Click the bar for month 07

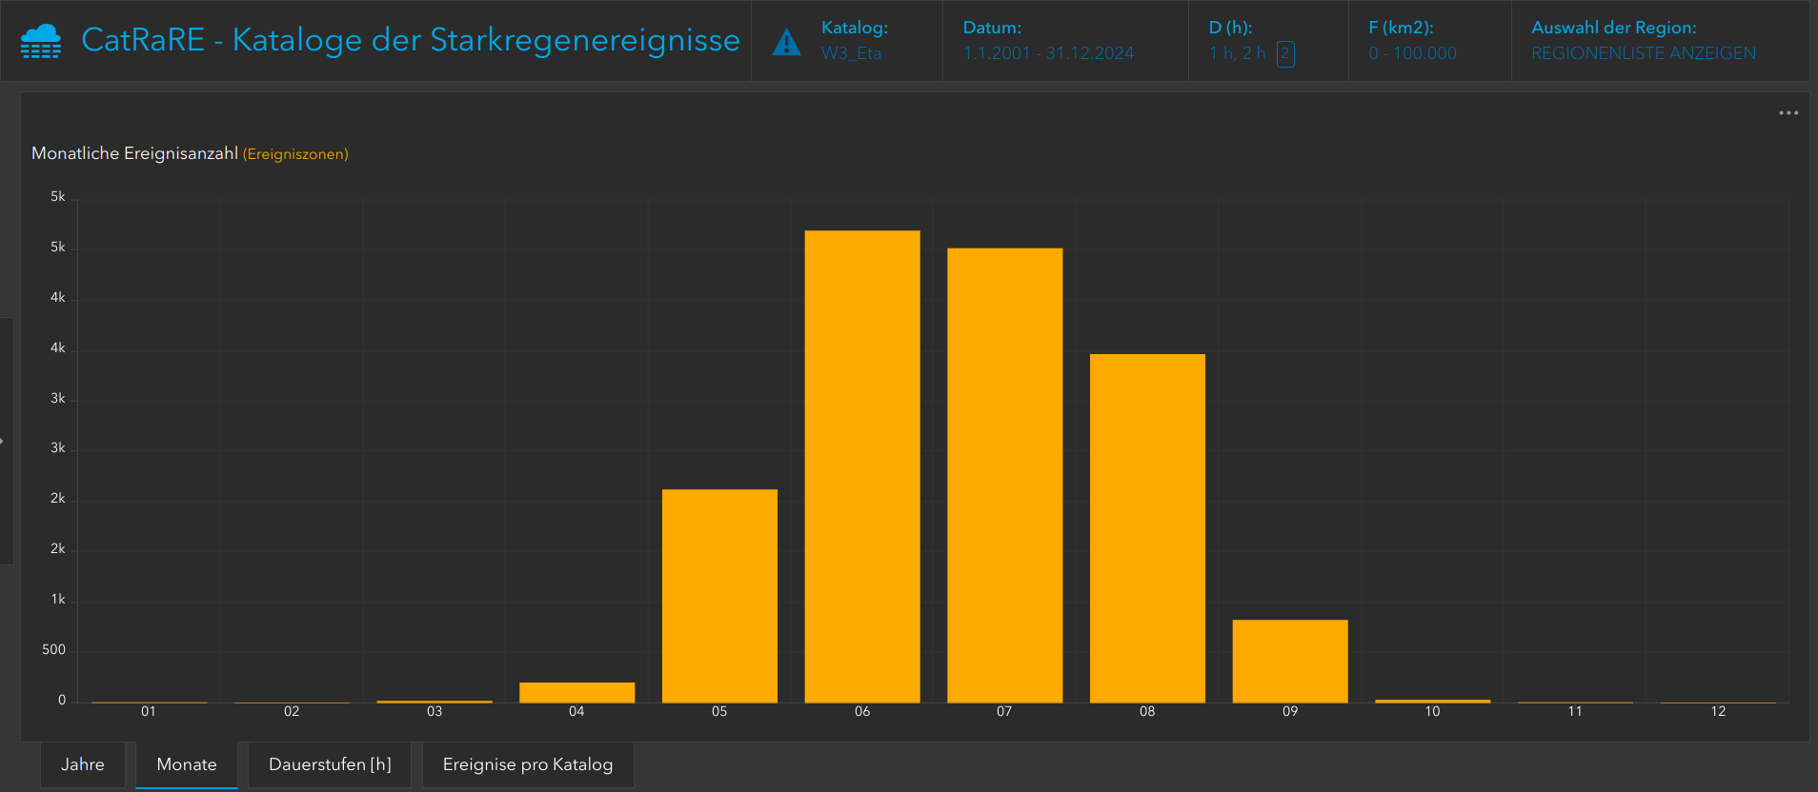(x=1004, y=476)
